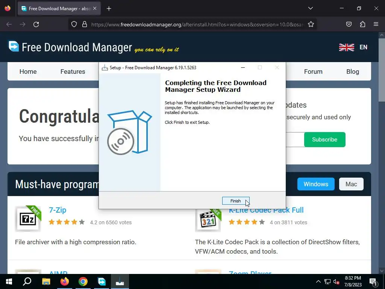Click the 7-Zip star rating

pyautogui.click(x=67, y=222)
